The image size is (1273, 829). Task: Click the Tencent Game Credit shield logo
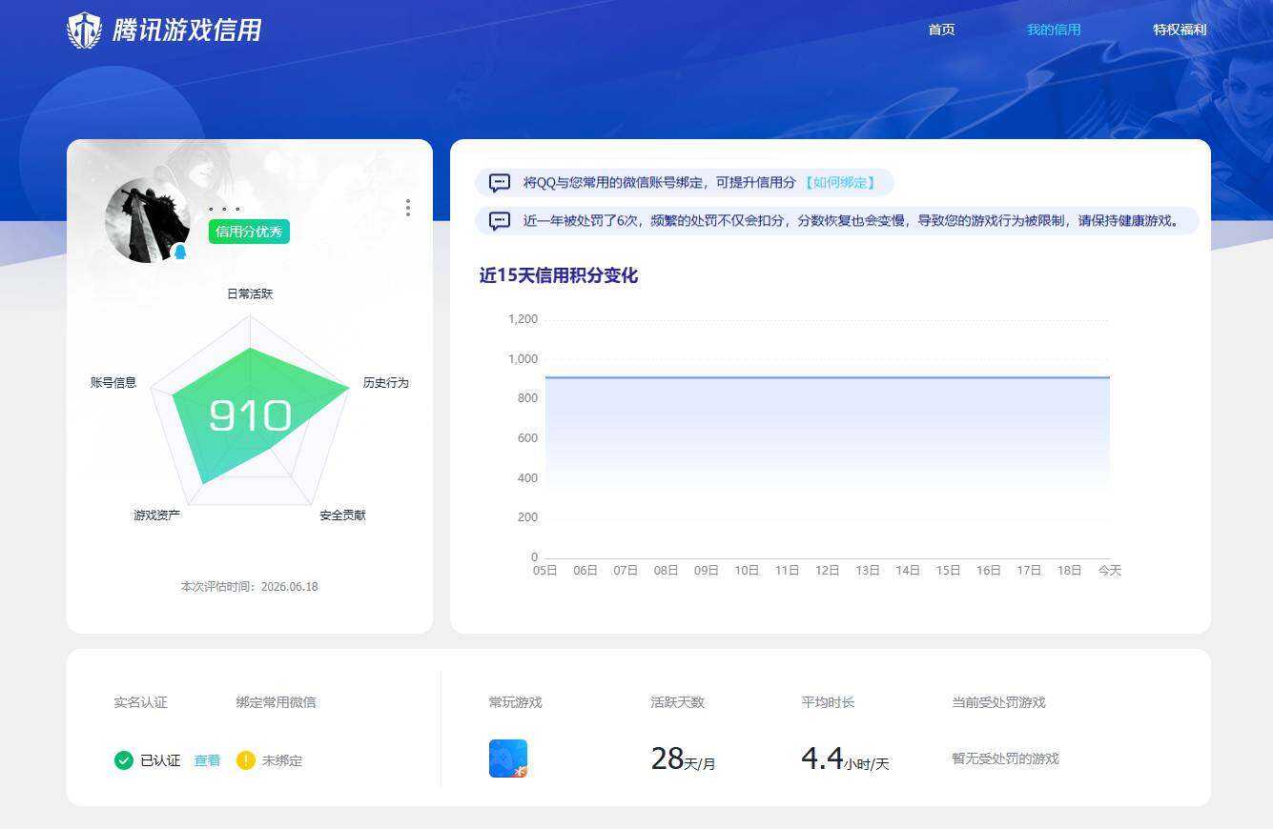coord(84,30)
